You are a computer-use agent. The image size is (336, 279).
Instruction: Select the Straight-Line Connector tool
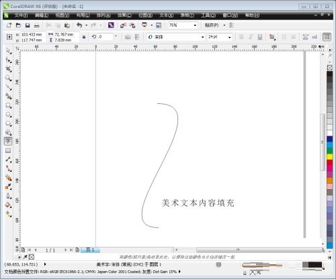pos(8,168)
